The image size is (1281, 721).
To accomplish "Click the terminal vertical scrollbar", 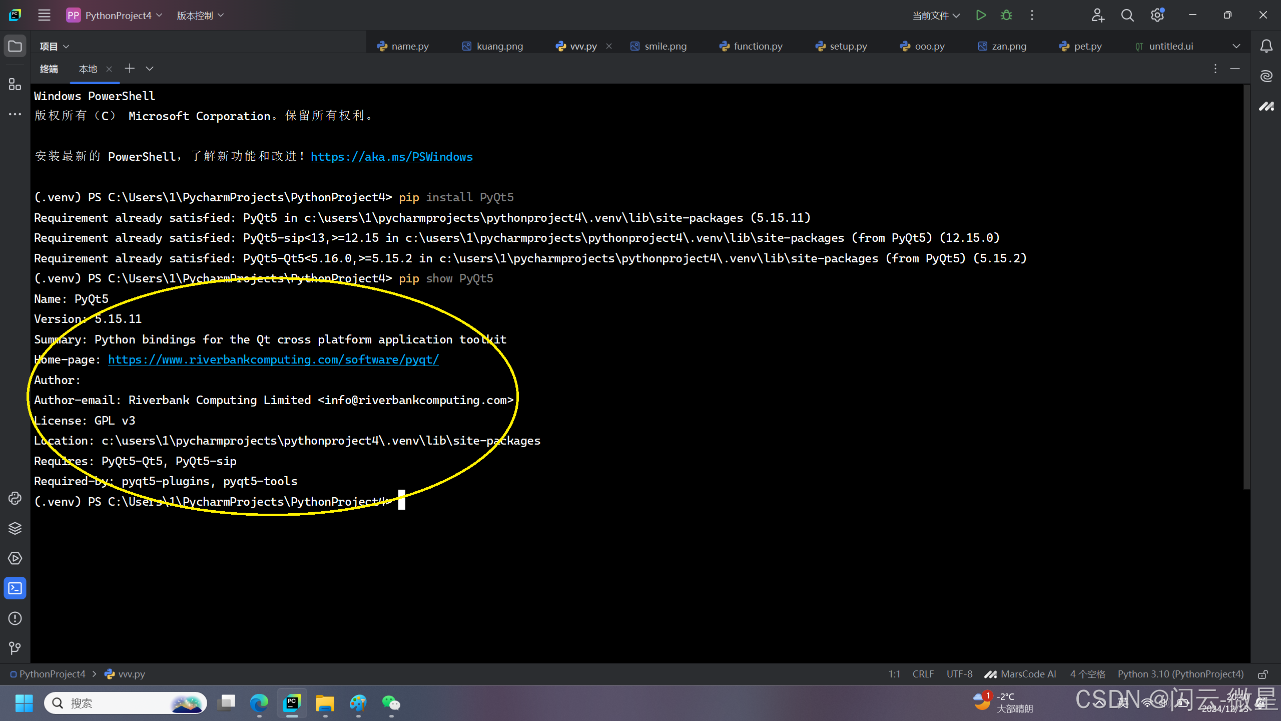I will pos(1246,285).
